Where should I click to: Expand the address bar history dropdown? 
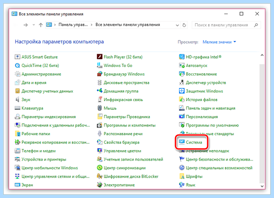tap(177, 25)
